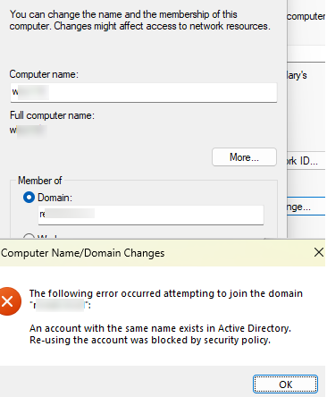Click the blurred domain name in error message
The width and height of the screenshot is (327, 397).
pyautogui.click(x=60, y=306)
